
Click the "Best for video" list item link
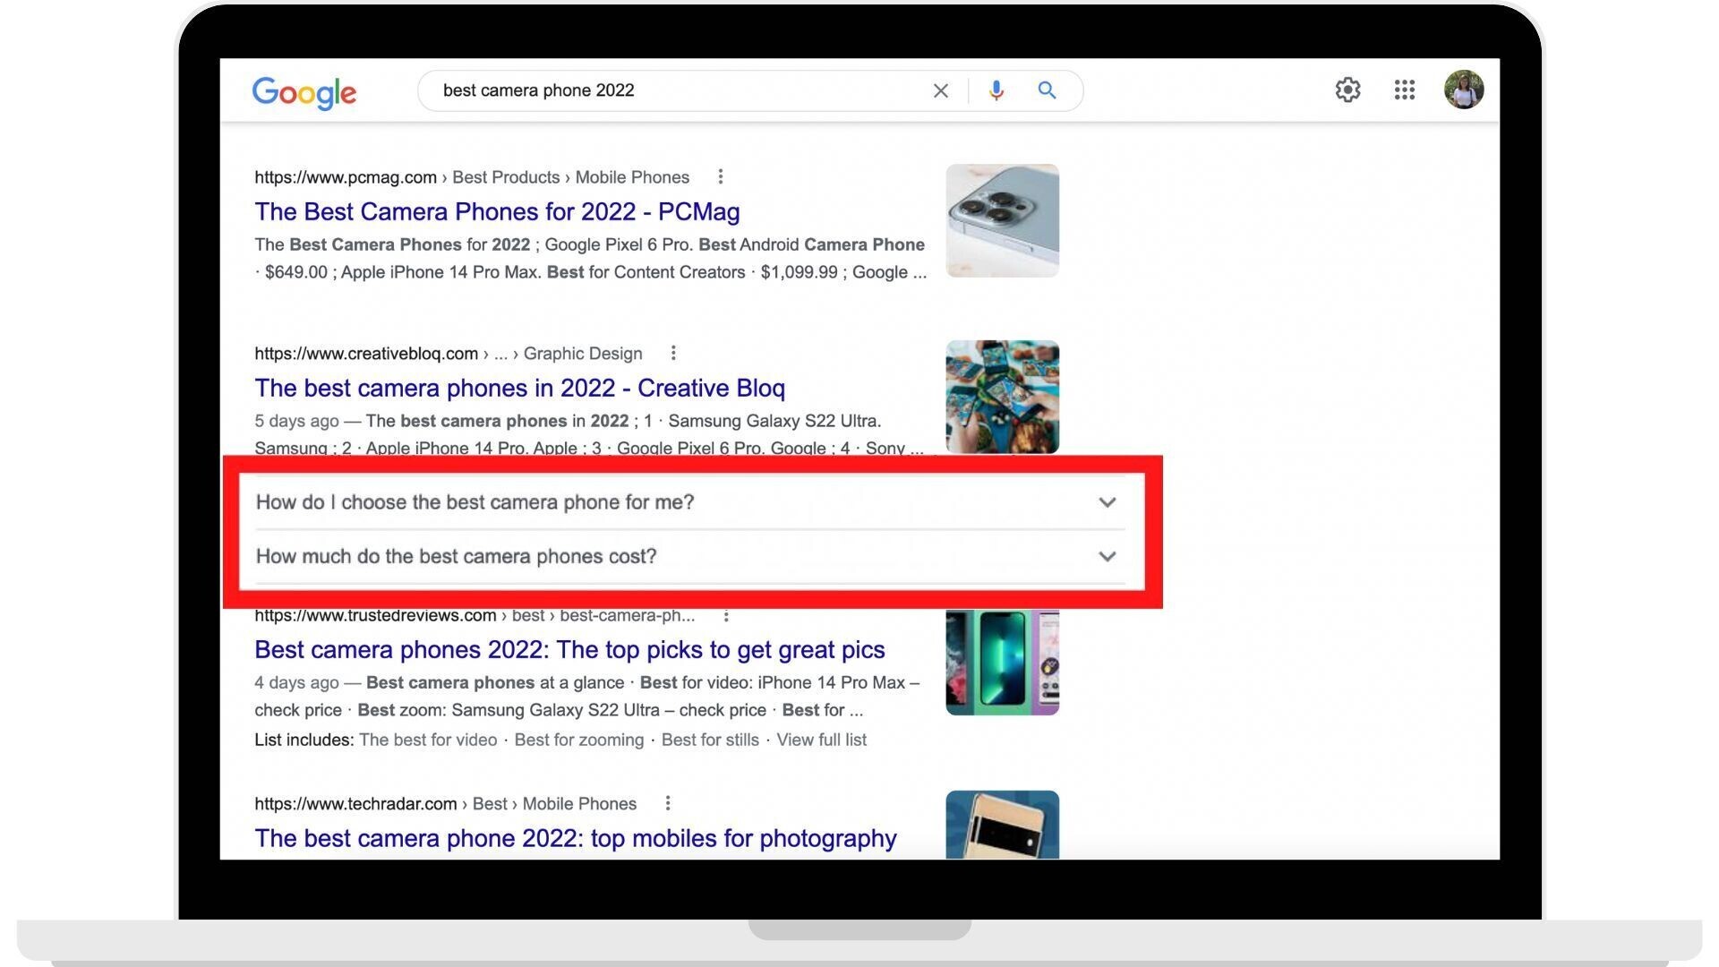pyautogui.click(x=428, y=740)
